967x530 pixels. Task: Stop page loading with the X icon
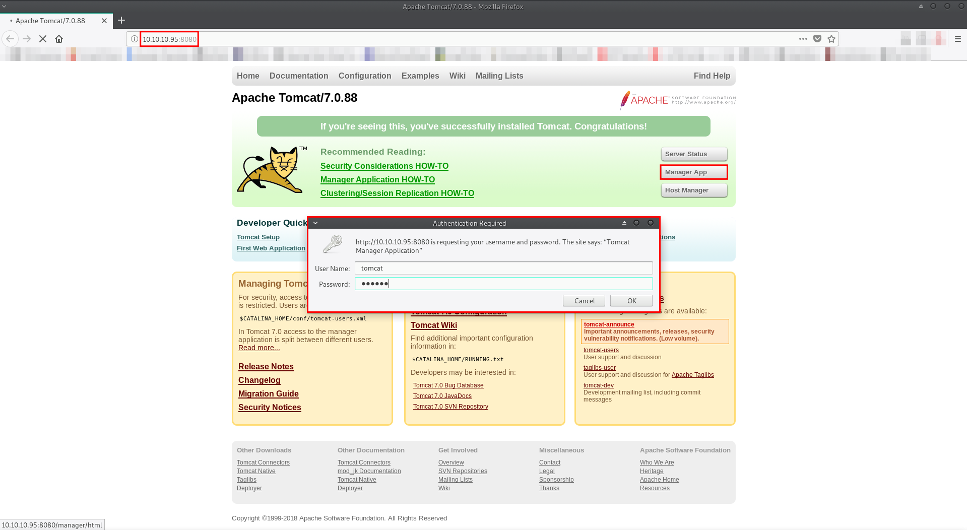[43, 39]
